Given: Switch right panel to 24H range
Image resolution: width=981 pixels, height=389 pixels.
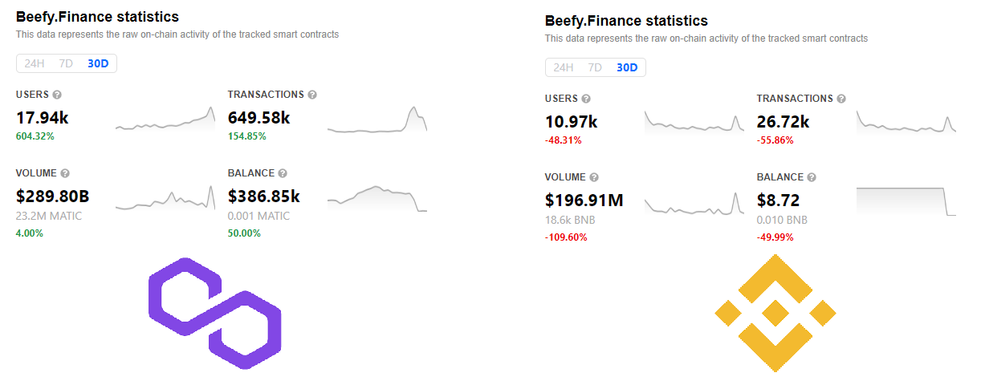Looking at the screenshot, I should (x=564, y=67).
